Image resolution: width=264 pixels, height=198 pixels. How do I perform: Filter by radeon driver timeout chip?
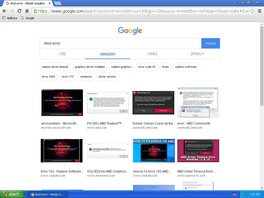[x=55, y=67]
